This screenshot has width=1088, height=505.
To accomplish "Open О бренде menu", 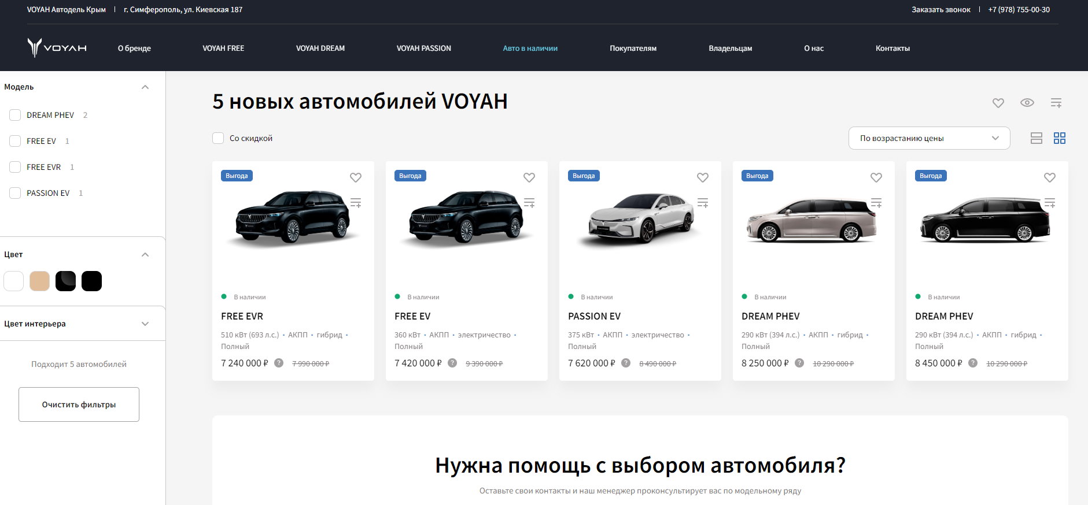I will click(x=134, y=48).
